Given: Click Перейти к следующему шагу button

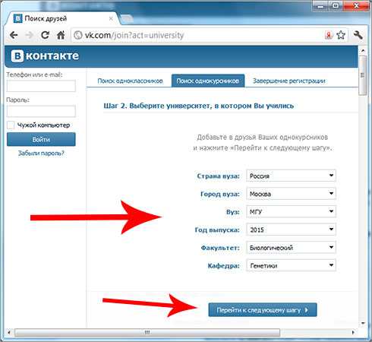Looking at the screenshot, I should (263, 310).
